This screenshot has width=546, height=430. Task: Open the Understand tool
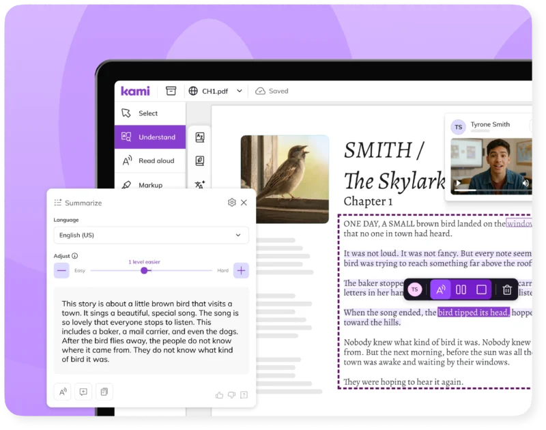(150, 137)
